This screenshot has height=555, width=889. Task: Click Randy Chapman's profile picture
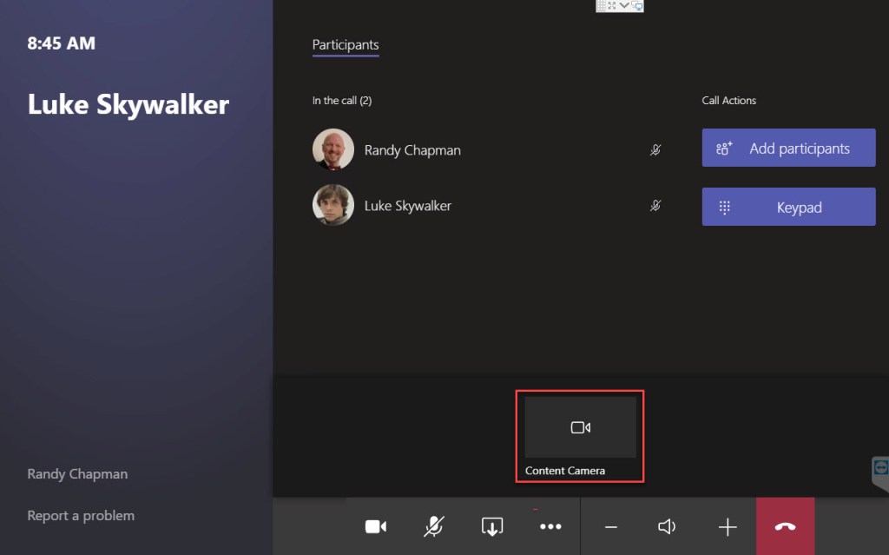333,149
